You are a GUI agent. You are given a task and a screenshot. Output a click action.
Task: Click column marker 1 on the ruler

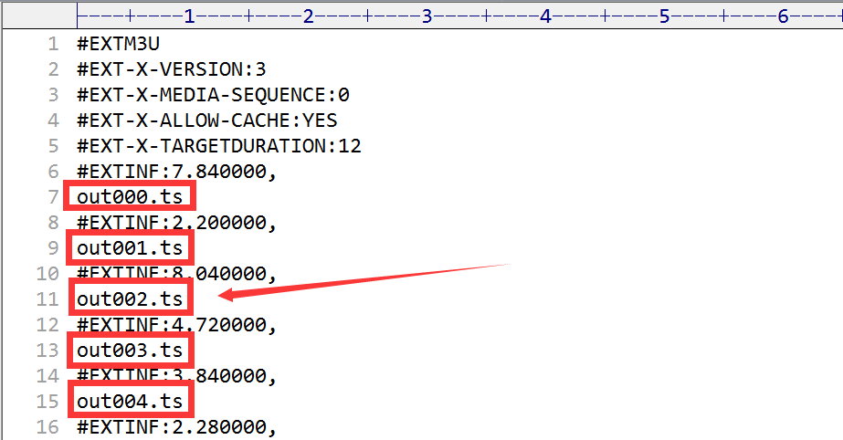pyautogui.click(x=189, y=16)
